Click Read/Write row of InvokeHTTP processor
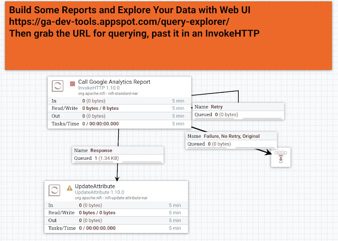Viewport: 338px width, 241px height. [119, 108]
